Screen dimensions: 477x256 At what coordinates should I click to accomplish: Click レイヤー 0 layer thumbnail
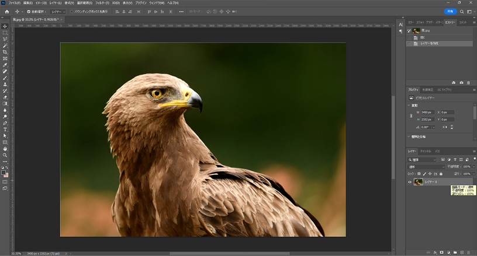(x=419, y=182)
